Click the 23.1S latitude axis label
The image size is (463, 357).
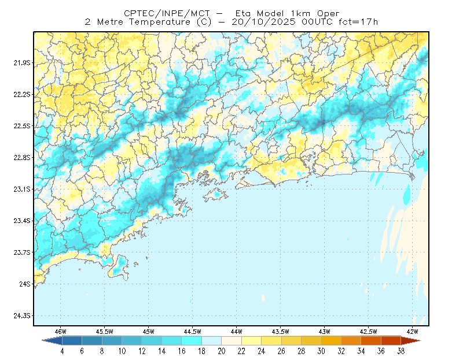pos(22,189)
